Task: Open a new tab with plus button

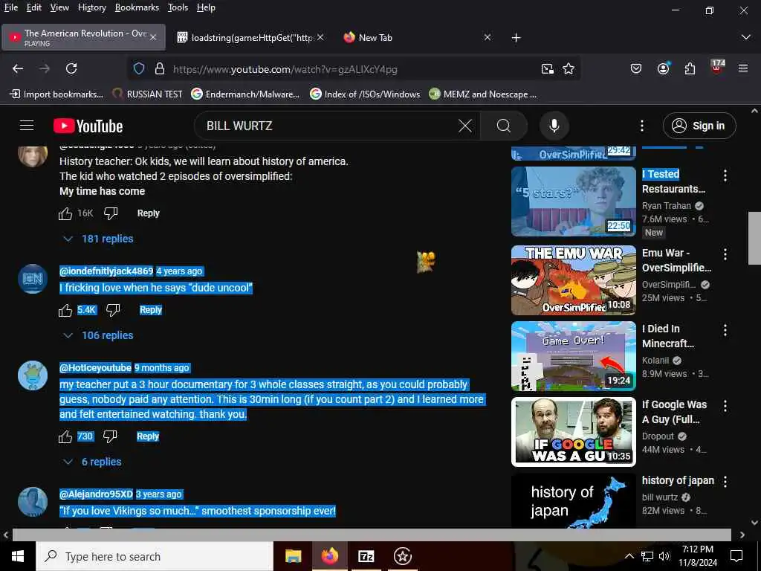Action: pyautogui.click(x=516, y=37)
